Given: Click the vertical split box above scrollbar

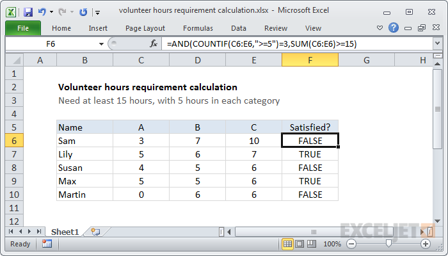Looking at the screenshot, I should point(437,56).
